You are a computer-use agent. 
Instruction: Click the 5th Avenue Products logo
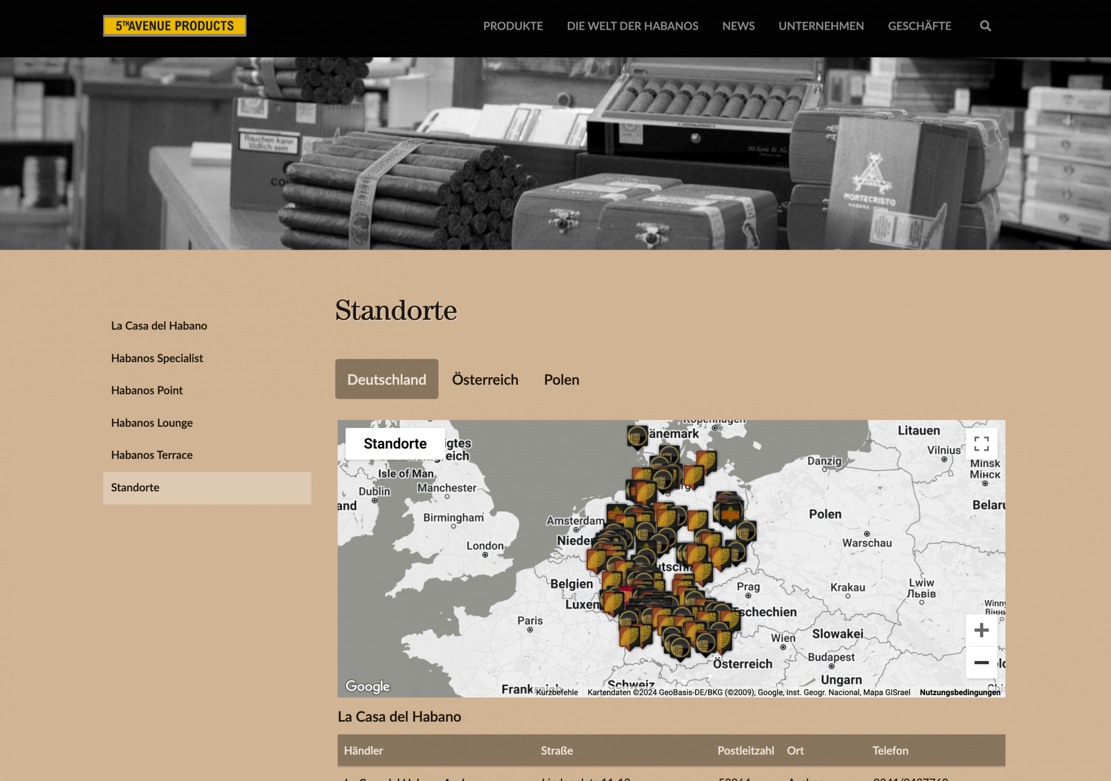click(x=174, y=26)
